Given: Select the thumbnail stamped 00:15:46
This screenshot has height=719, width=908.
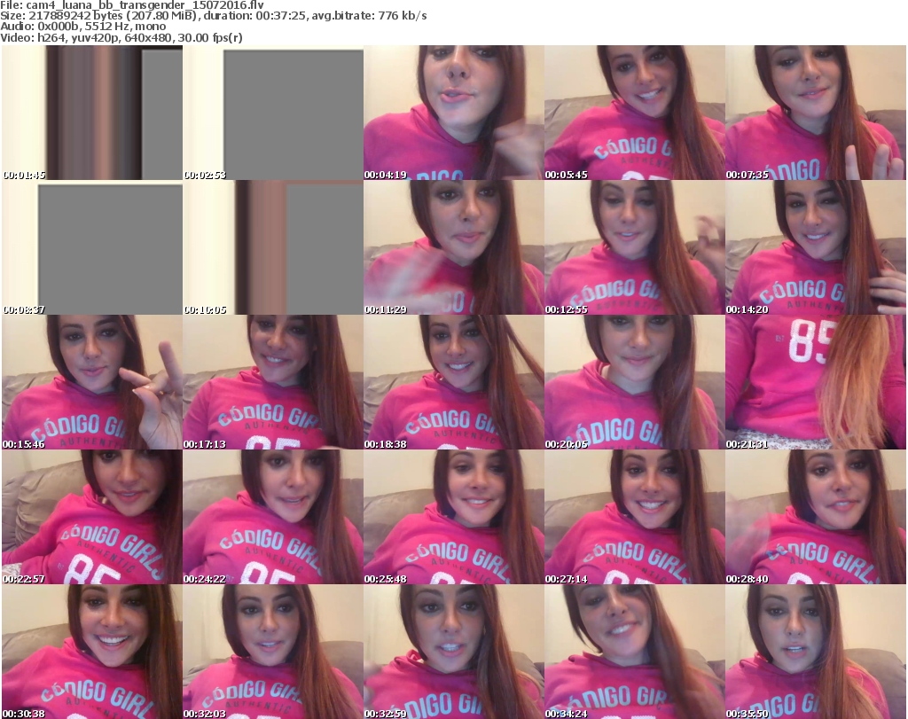Looking at the screenshot, I should [x=92, y=382].
